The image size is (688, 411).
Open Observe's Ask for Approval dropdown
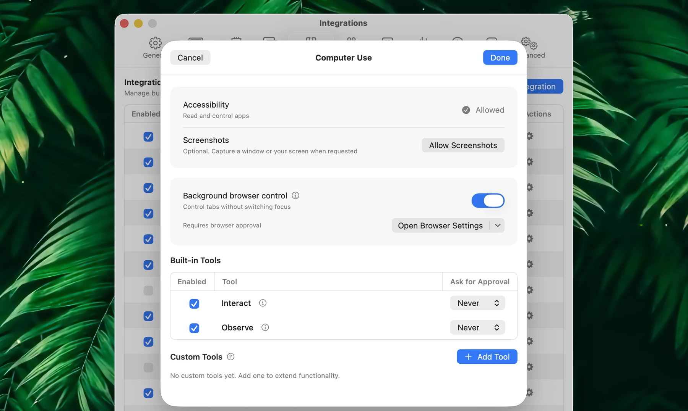[477, 327]
